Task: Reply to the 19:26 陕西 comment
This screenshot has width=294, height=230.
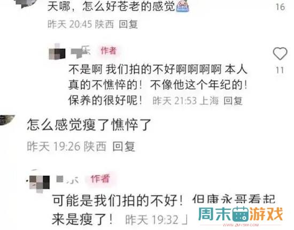Action: (x=124, y=147)
